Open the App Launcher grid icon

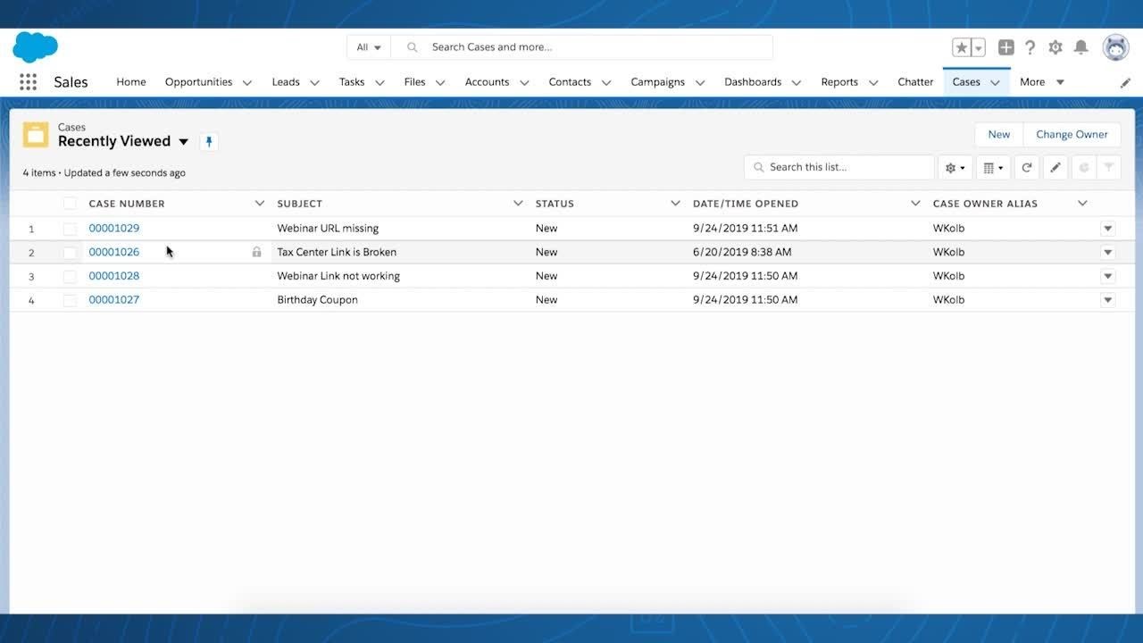[x=28, y=82]
